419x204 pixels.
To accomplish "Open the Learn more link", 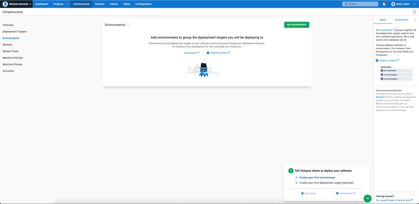I will [x=191, y=53].
